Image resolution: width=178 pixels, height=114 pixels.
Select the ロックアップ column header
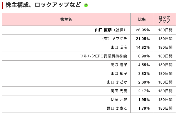[x=164, y=19]
